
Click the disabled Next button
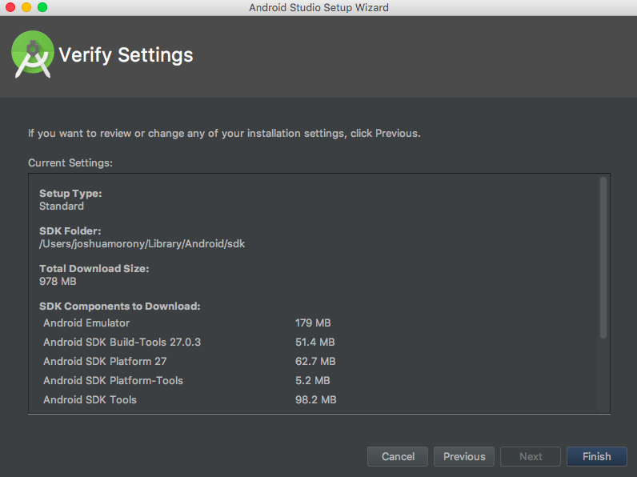tap(531, 457)
